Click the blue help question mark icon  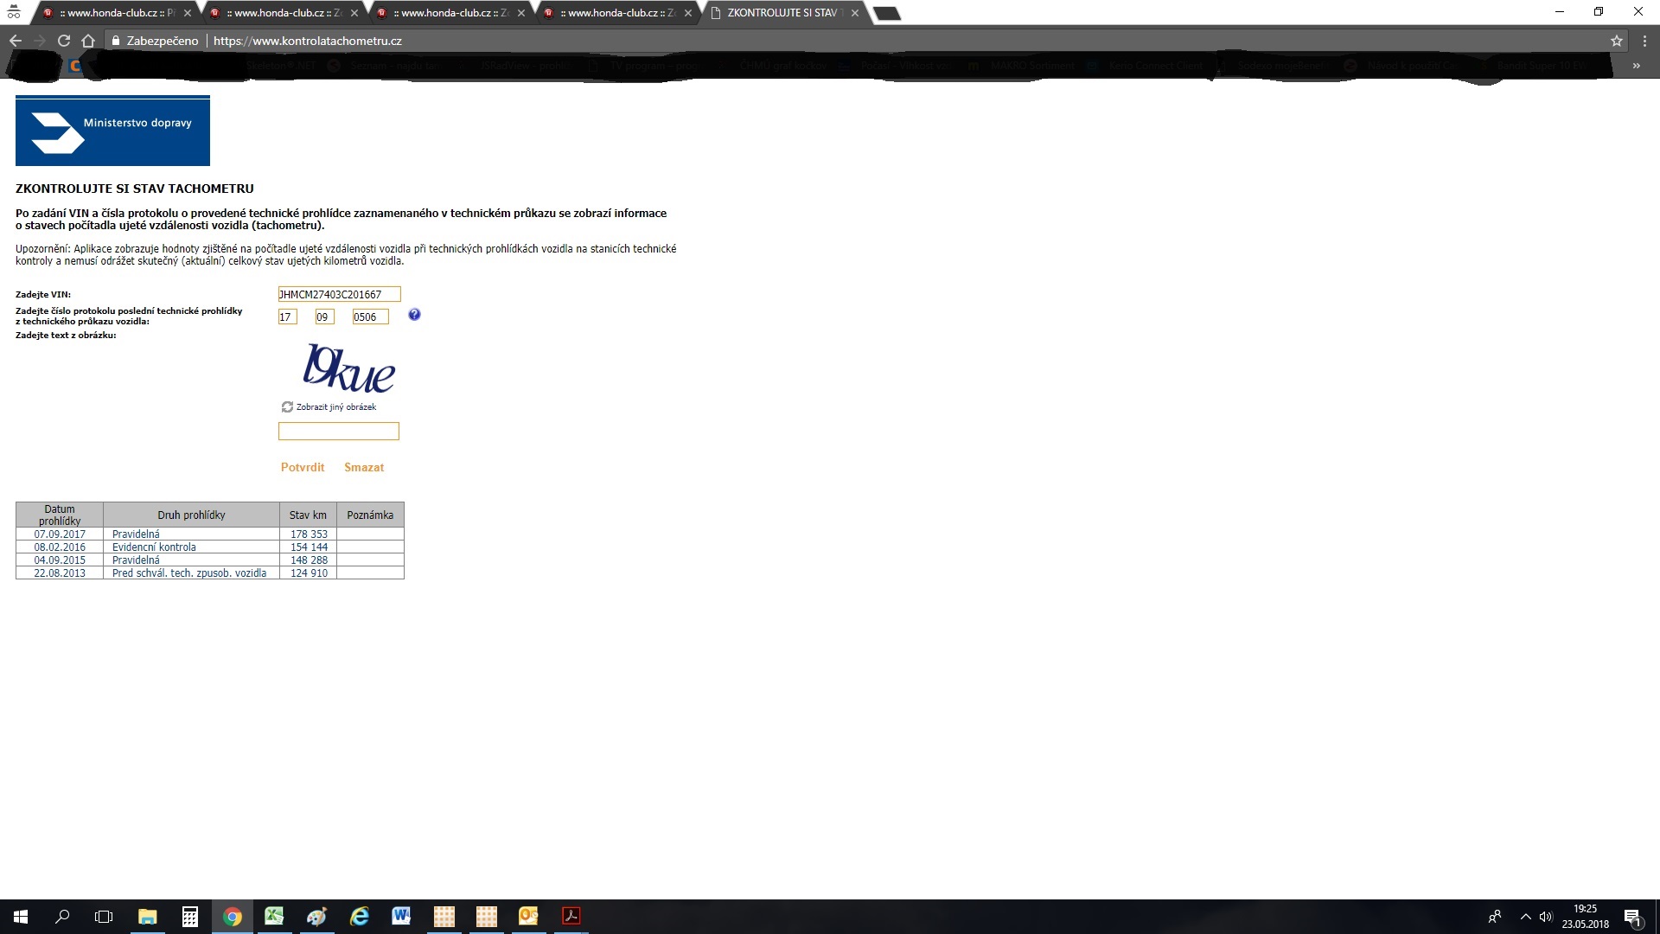(414, 315)
